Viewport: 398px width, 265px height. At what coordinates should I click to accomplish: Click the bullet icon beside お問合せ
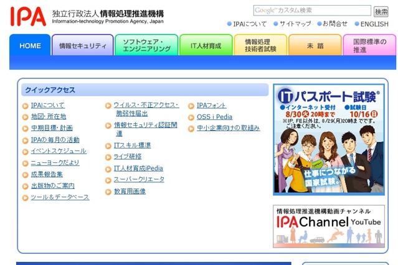click(x=320, y=24)
